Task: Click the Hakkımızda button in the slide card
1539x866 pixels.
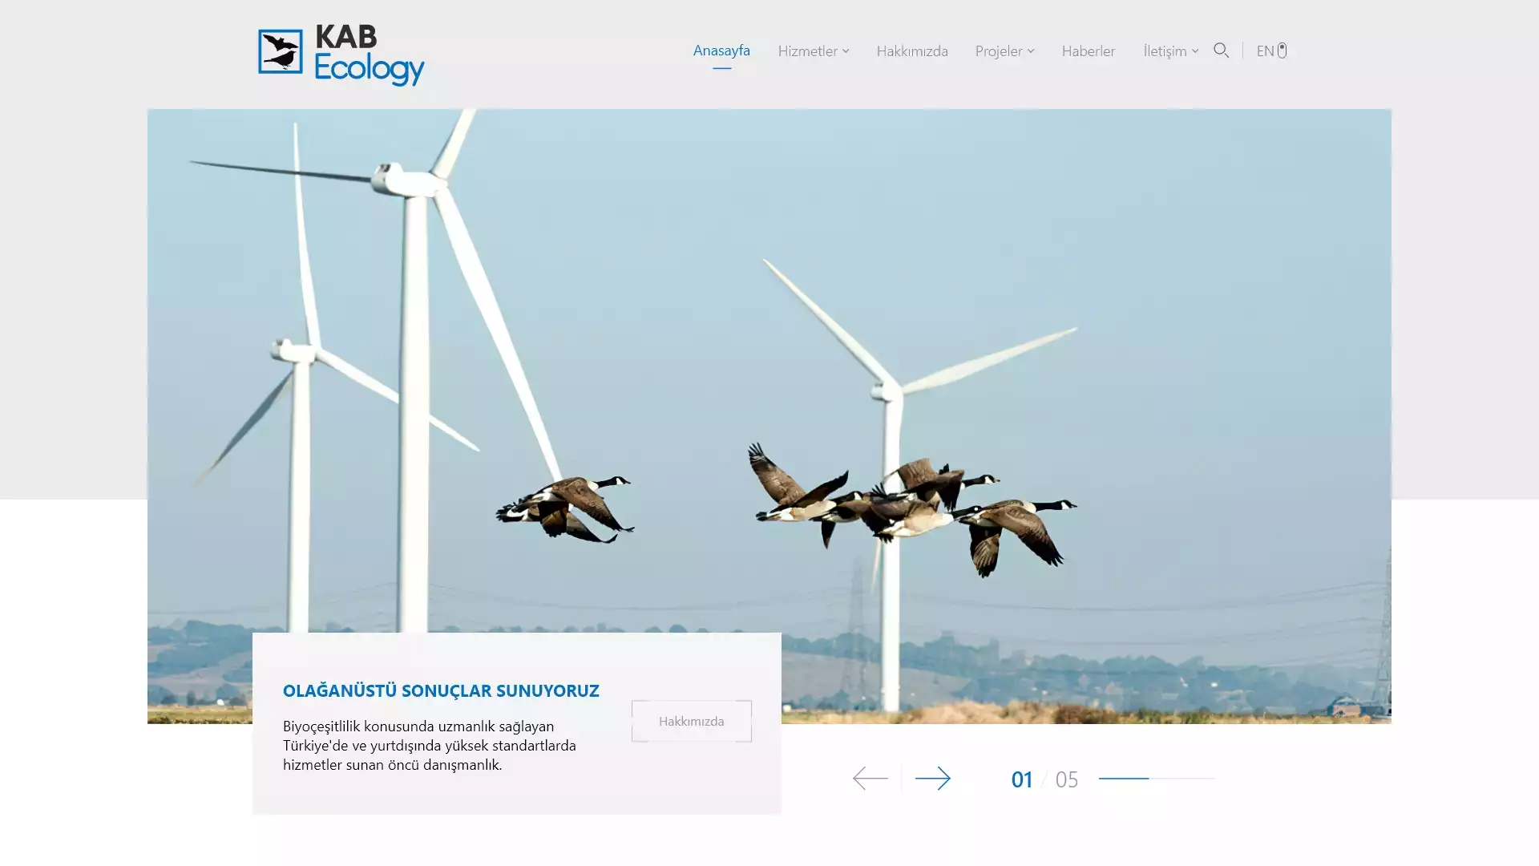Action: (690, 721)
